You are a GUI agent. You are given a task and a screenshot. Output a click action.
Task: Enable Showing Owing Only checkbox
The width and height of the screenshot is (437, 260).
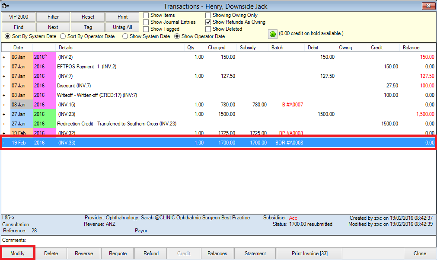pos(208,15)
